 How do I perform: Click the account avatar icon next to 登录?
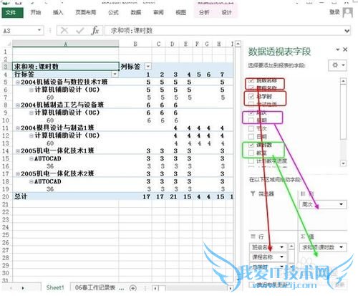click(348, 12)
